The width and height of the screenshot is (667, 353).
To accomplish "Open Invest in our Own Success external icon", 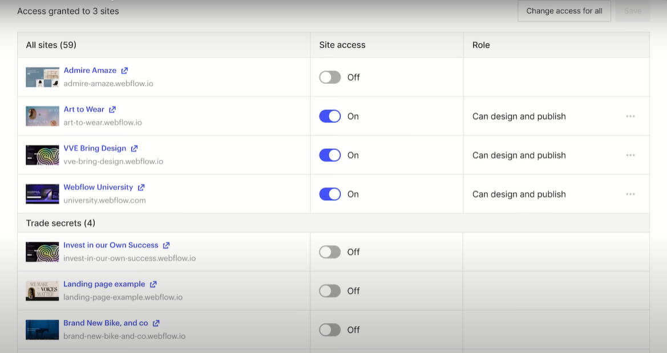I will [x=167, y=245].
